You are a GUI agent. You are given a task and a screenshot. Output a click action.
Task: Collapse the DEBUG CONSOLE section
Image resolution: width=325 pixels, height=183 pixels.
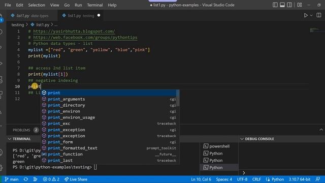click(x=242, y=139)
